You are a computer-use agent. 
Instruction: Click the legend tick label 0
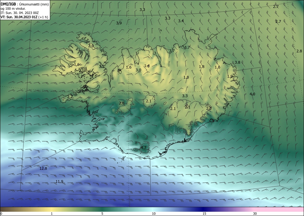(1, 214)
